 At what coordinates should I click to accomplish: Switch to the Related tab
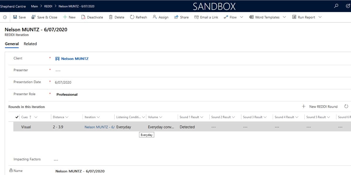click(x=30, y=44)
